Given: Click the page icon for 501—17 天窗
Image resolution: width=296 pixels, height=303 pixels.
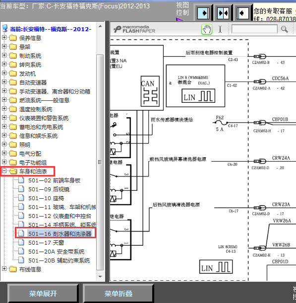Looking at the screenshot, I should click(21, 242).
